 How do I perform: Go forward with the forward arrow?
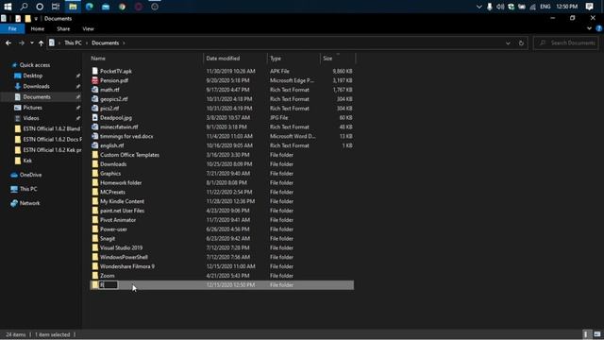pos(22,42)
